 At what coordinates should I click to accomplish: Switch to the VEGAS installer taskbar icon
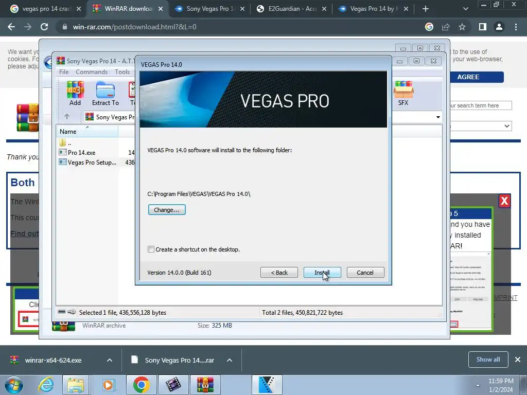pyautogui.click(x=267, y=385)
